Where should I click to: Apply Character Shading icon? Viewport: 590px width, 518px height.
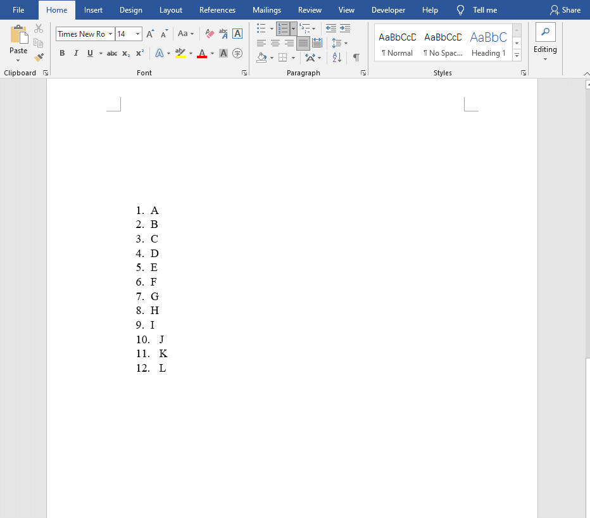[223, 53]
